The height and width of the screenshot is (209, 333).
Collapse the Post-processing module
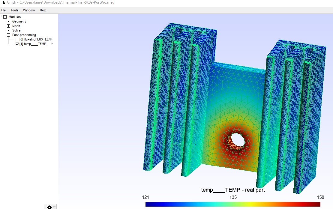[8, 35]
